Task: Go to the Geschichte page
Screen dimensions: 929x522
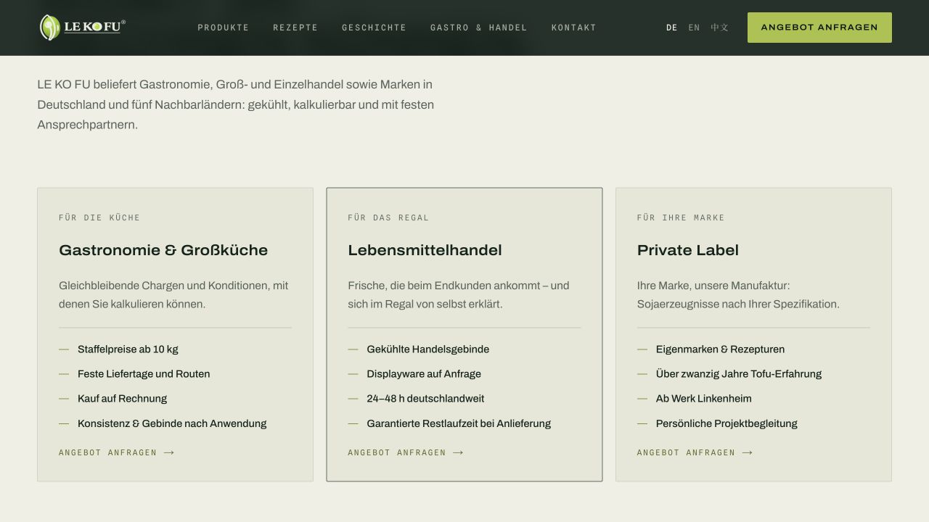Action: 375,28
